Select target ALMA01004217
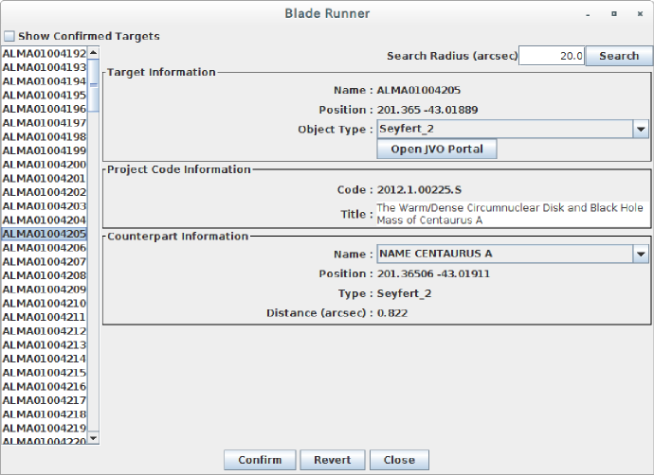This screenshot has width=654, height=475. coord(45,400)
